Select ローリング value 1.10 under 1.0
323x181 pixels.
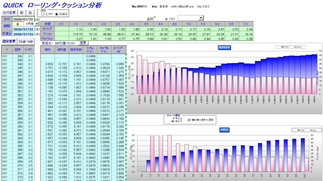76,29
